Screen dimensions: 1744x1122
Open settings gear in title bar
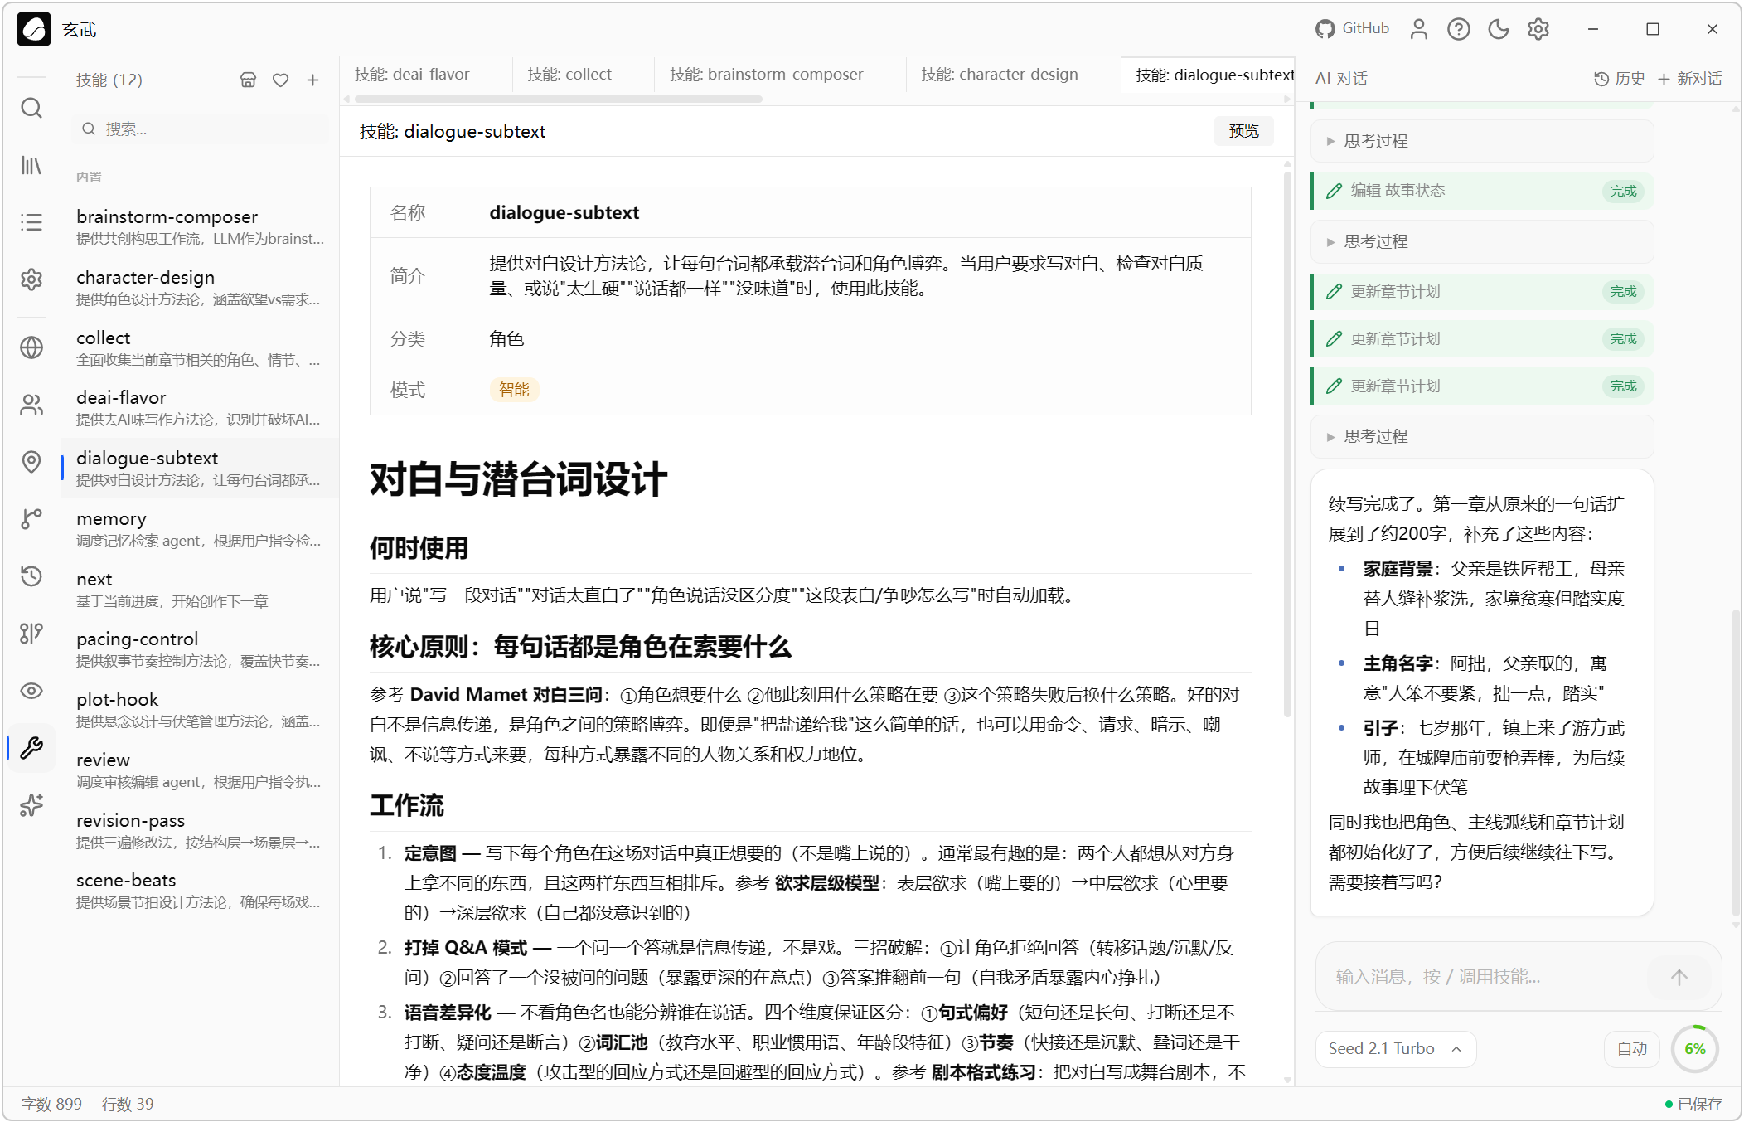1538,29
